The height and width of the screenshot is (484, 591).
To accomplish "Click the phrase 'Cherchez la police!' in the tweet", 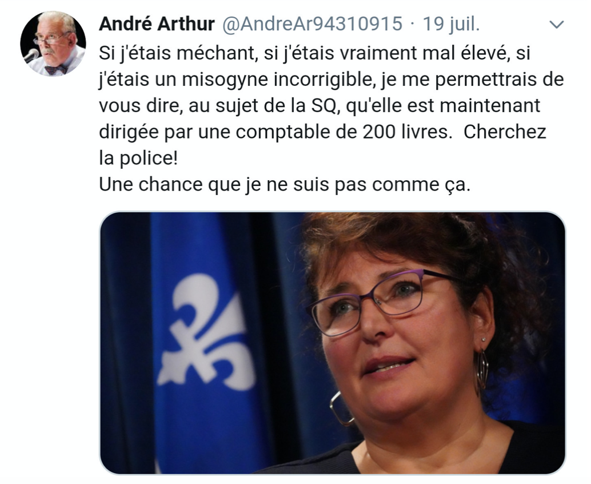I will [505, 132].
